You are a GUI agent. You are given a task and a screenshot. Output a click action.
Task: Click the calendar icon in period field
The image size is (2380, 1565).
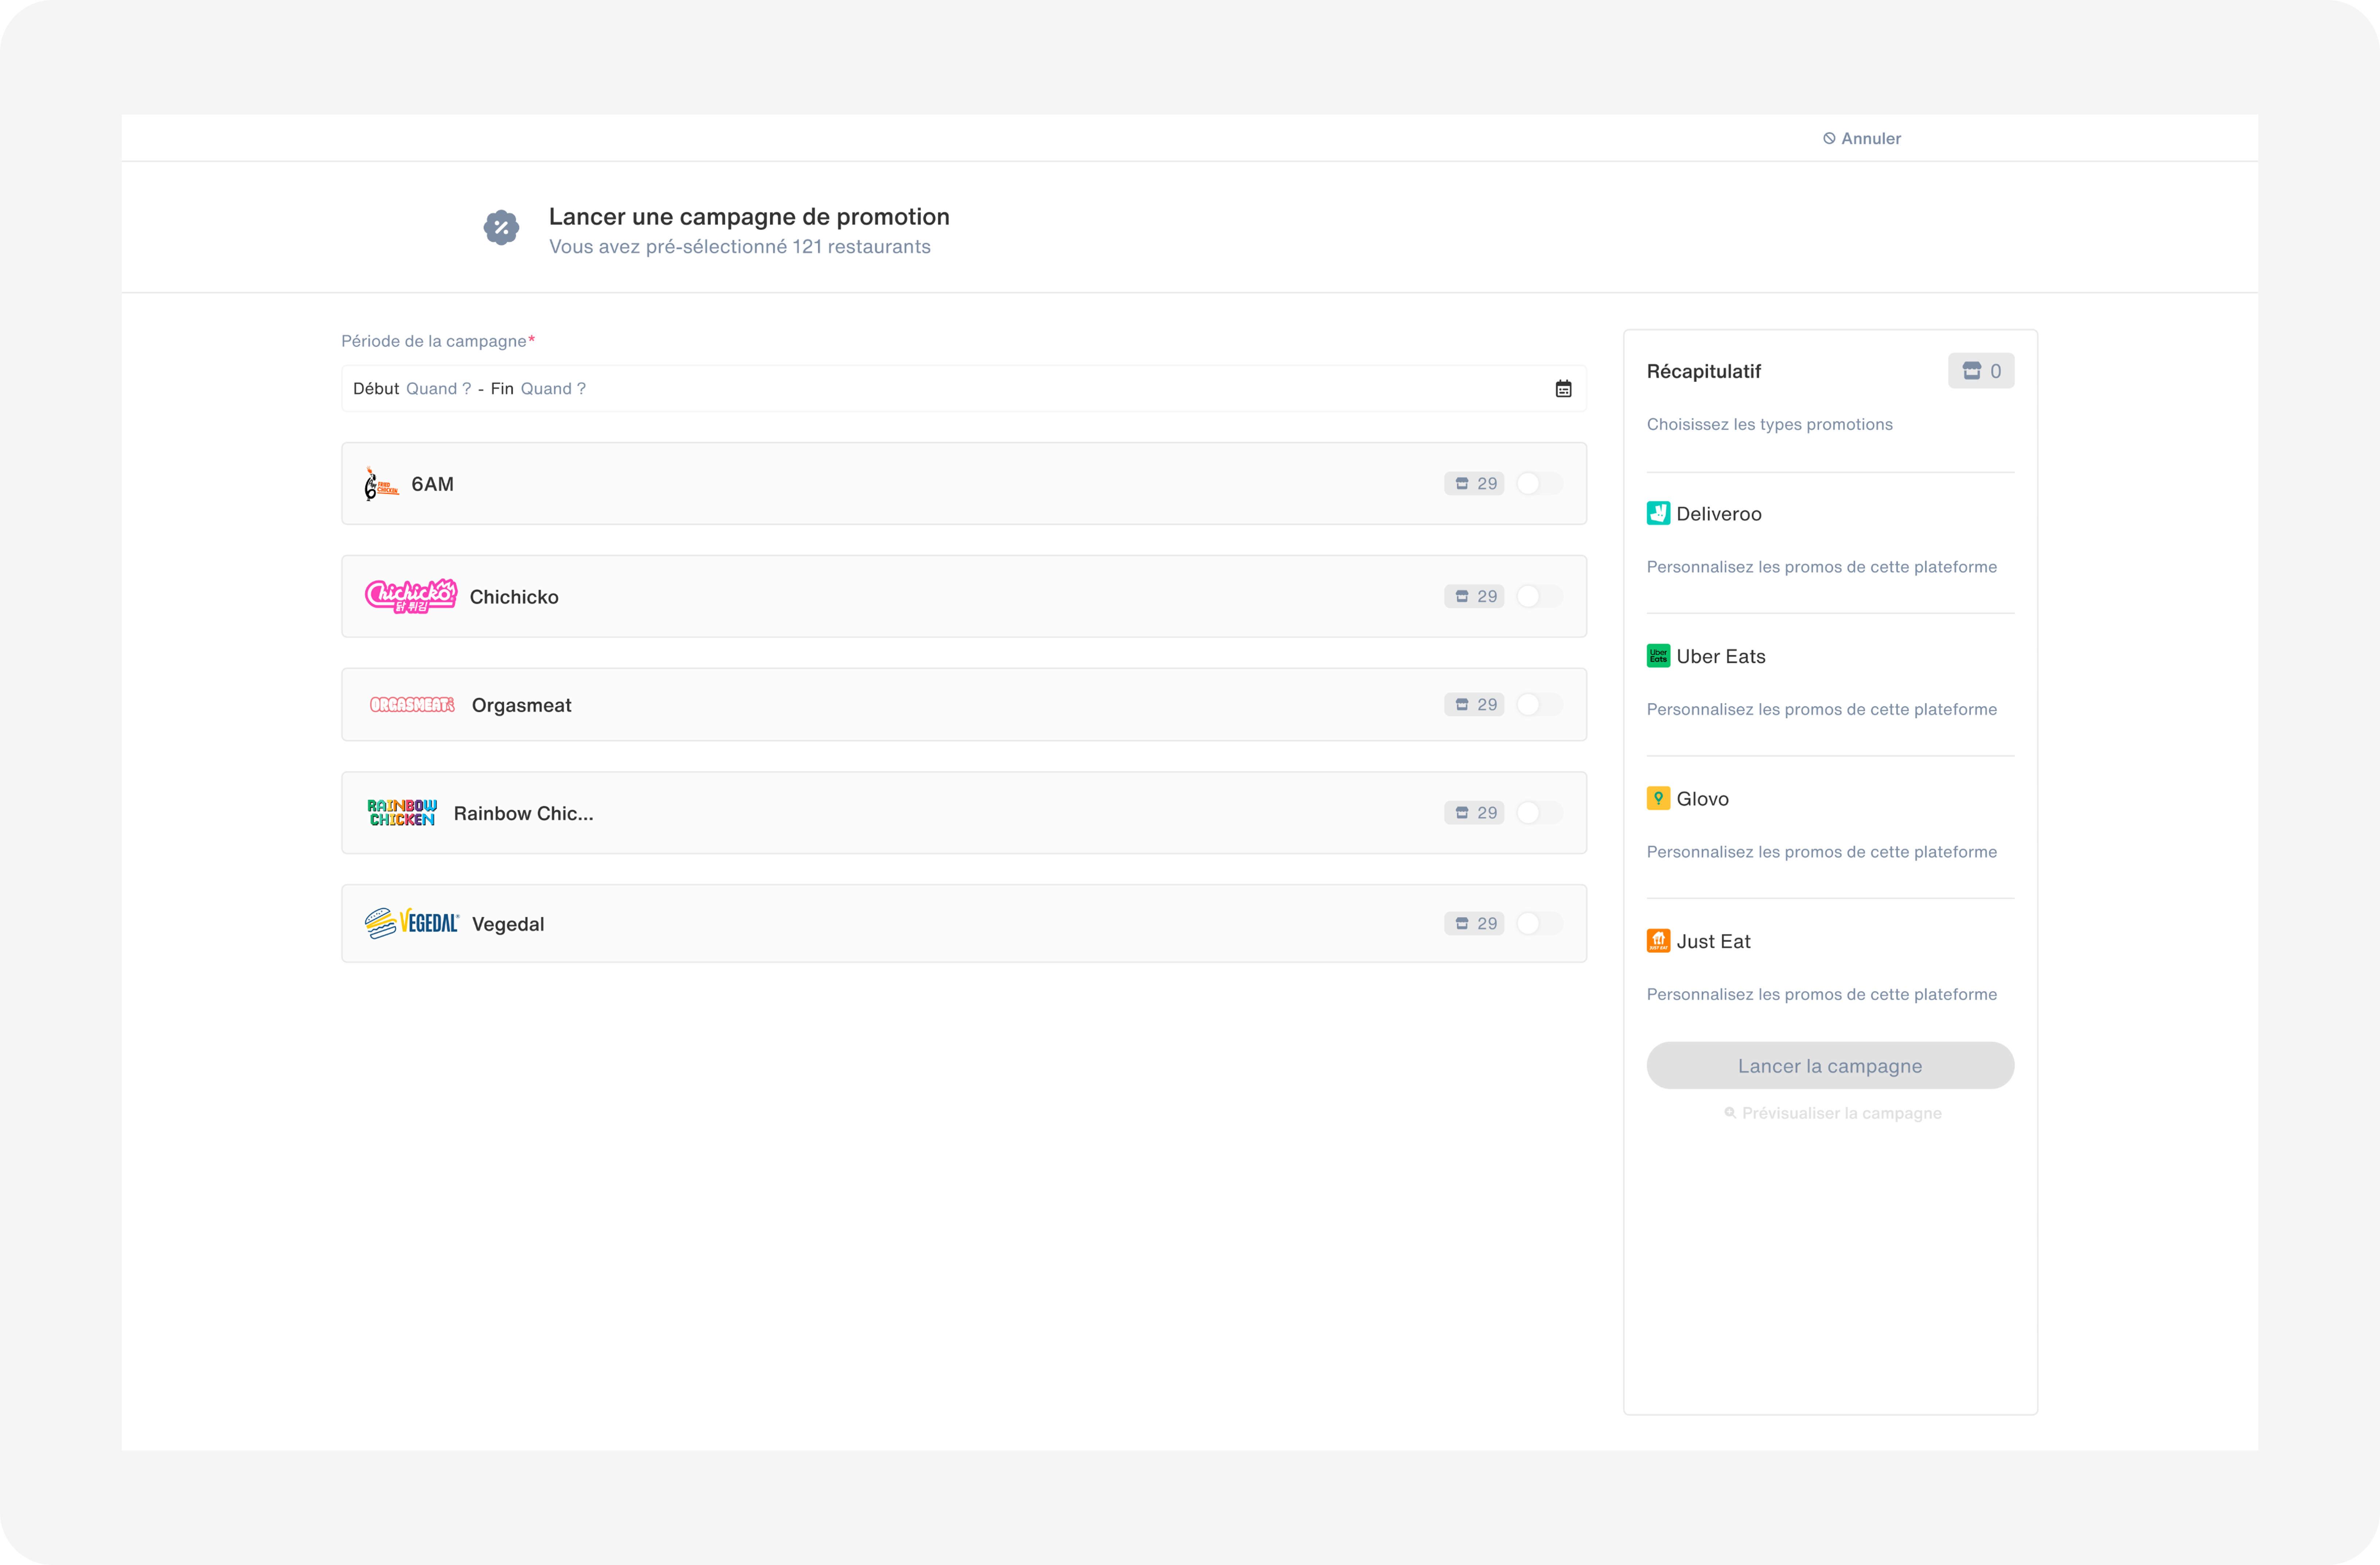click(x=1563, y=388)
